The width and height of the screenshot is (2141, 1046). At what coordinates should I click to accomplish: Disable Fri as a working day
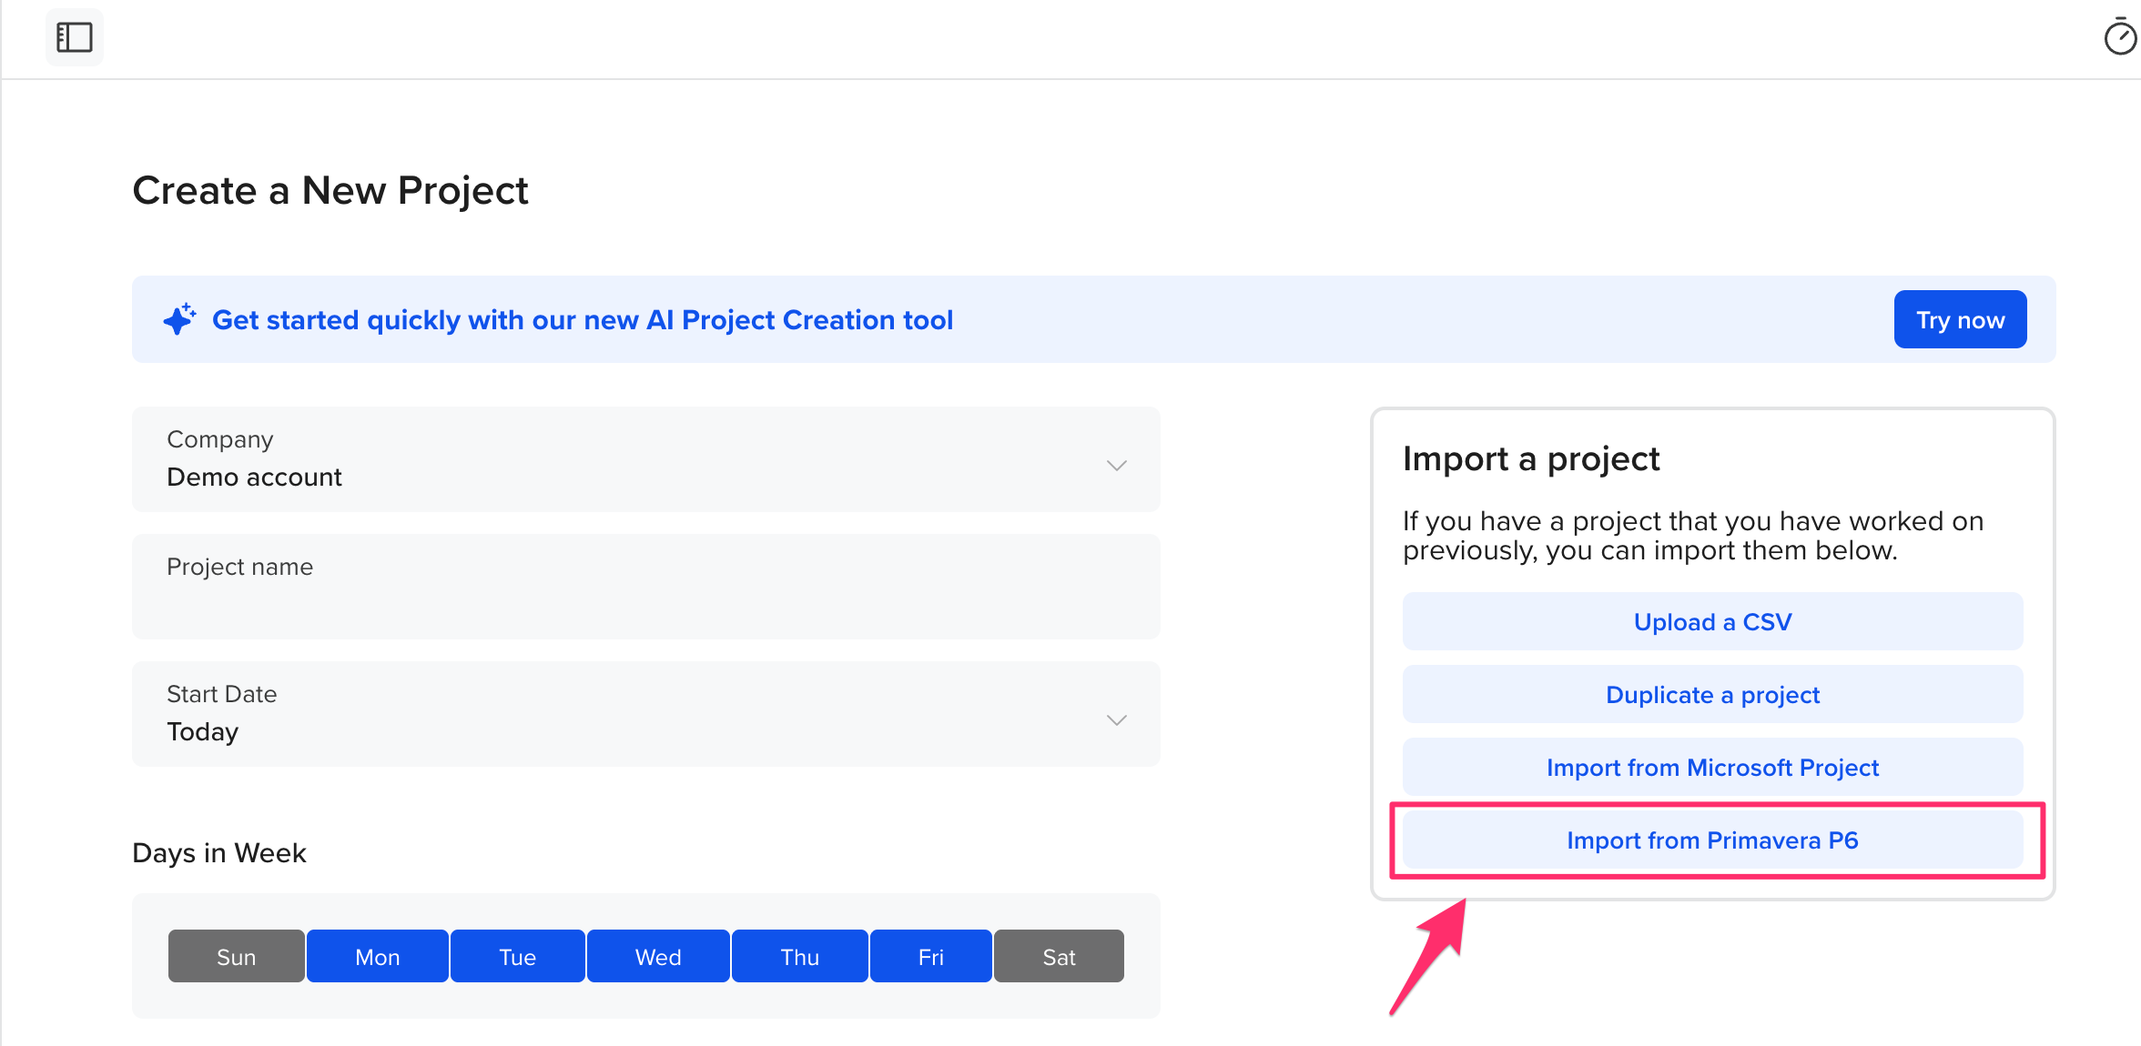[x=930, y=956]
